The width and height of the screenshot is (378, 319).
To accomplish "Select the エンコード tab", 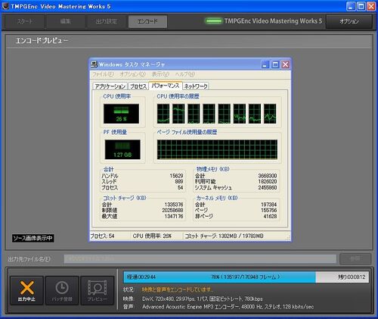I will point(147,21).
